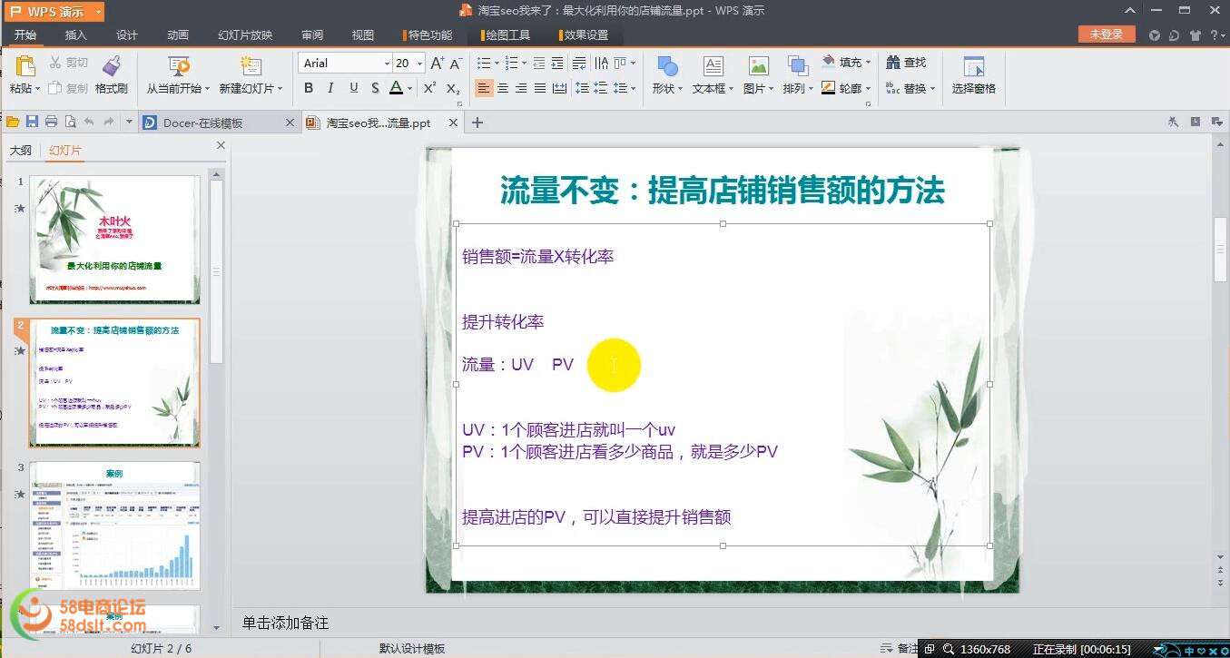The image size is (1230, 658).
Task: Open the Selection Pane (选择窗格)
Action: tap(974, 74)
